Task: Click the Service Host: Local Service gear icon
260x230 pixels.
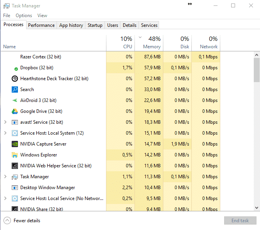Action: (x=15, y=198)
